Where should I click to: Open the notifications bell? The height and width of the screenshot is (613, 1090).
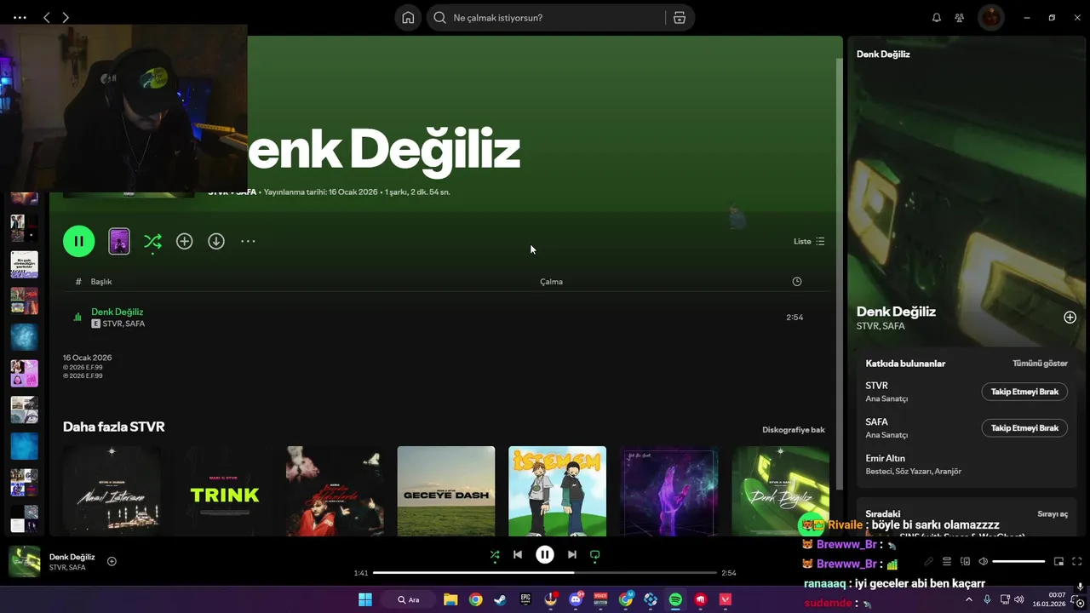pyautogui.click(x=937, y=18)
